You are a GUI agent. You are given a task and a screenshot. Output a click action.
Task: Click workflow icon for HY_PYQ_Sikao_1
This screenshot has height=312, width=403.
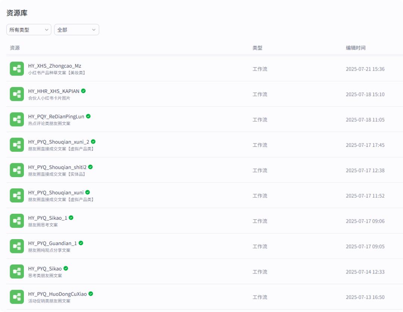(17, 221)
